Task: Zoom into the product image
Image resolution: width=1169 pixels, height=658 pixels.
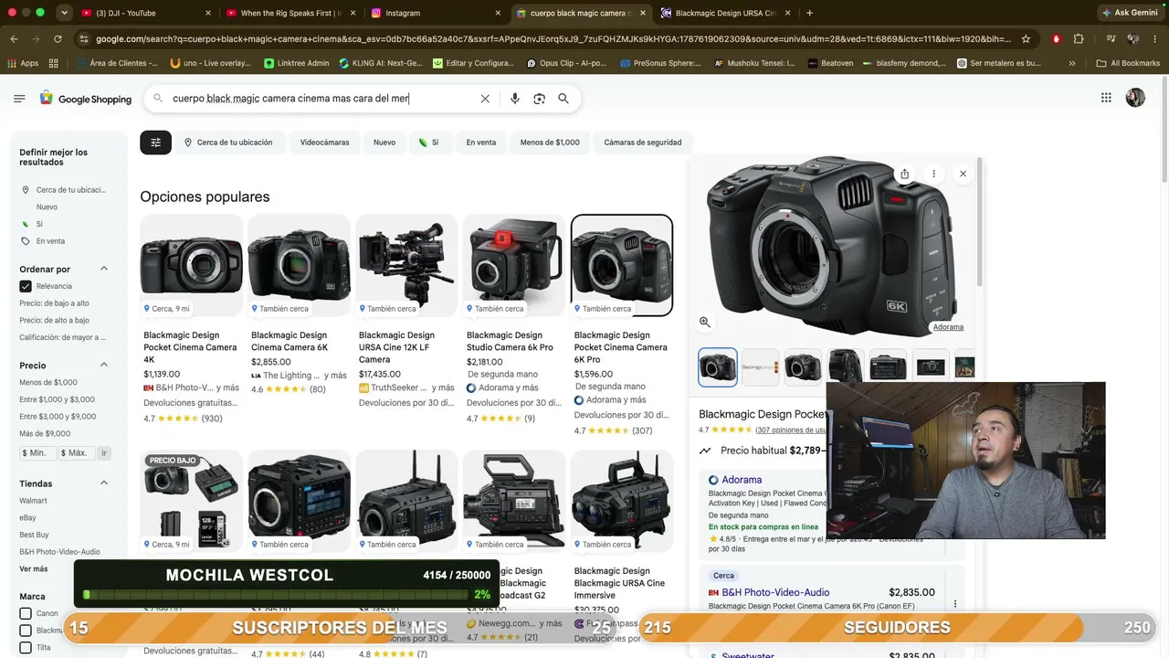Action: click(705, 322)
